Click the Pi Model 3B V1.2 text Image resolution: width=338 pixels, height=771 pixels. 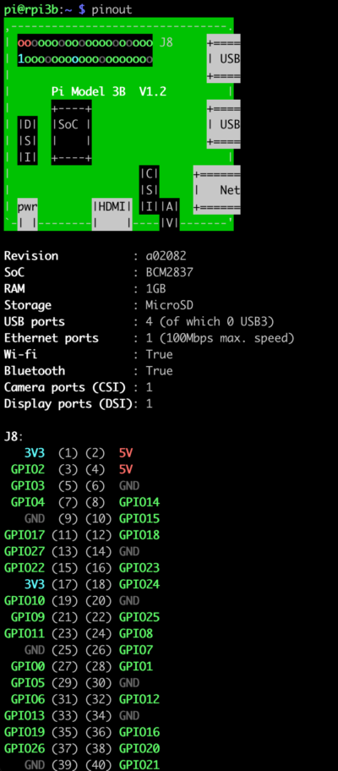click(x=109, y=91)
